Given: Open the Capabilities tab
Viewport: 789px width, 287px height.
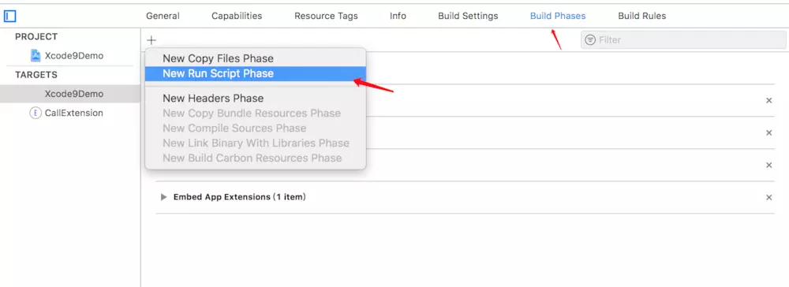Looking at the screenshot, I should [237, 16].
